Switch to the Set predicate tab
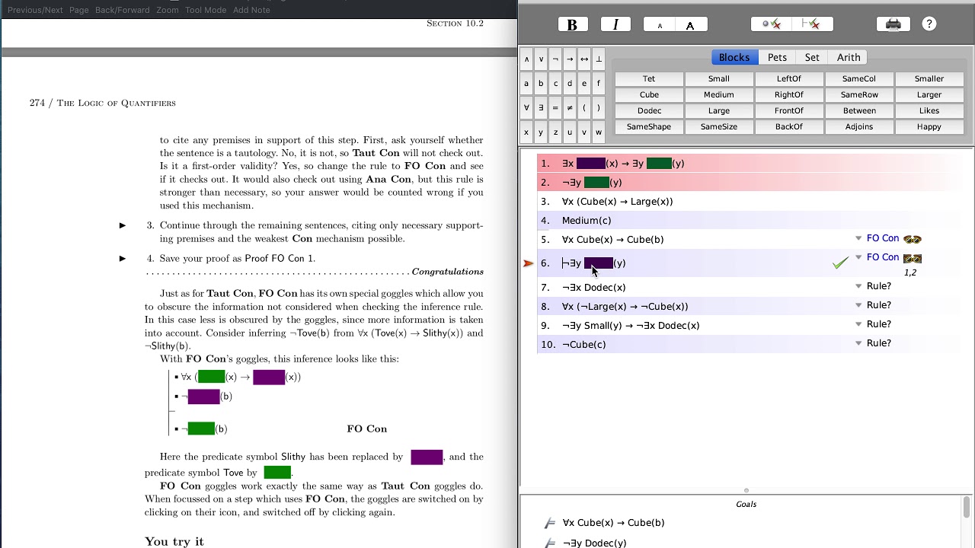This screenshot has height=548, width=975. coord(812,57)
